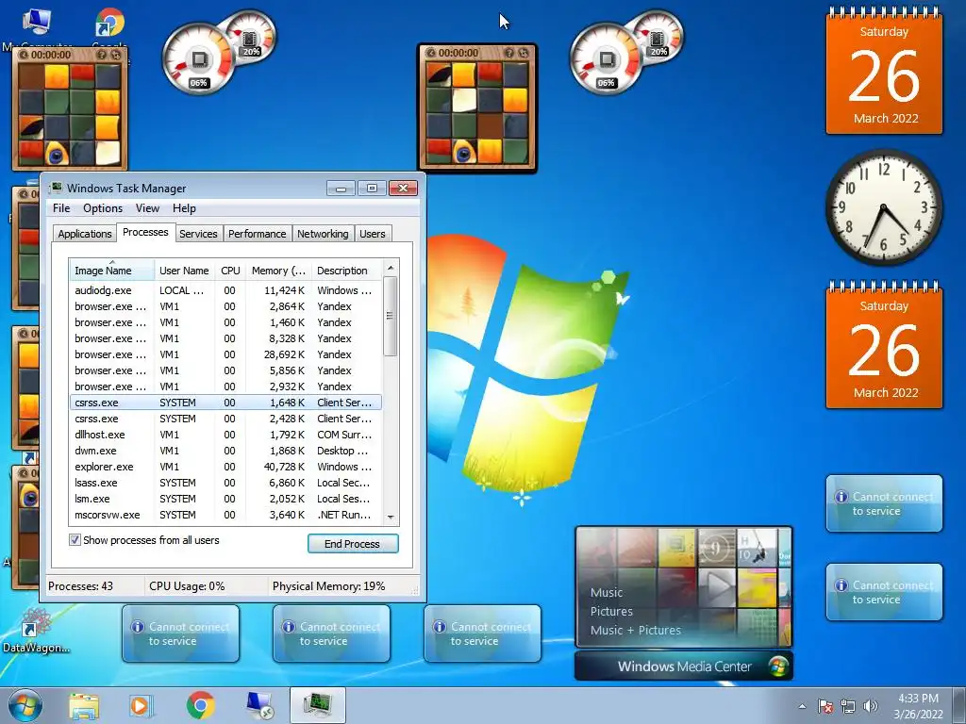
Task: Sort by the Image Name column header
Action: tap(111, 271)
